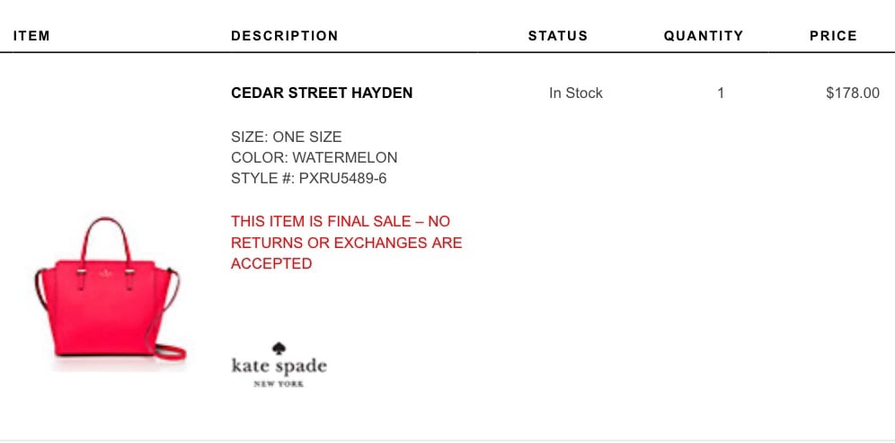The height and width of the screenshot is (443, 895).
Task: Click the STATUS column header
Action: tap(558, 36)
